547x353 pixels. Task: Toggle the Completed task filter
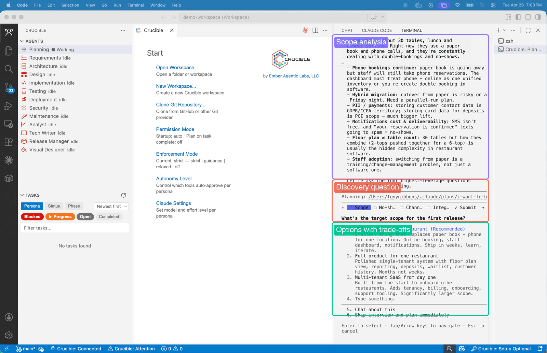tap(109, 217)
